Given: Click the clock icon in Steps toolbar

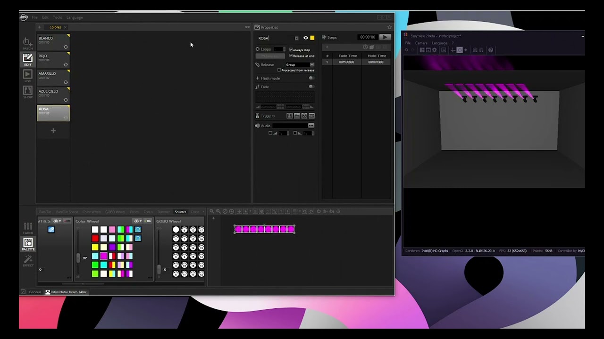Looking at the screenshot, I should point(365,47).
